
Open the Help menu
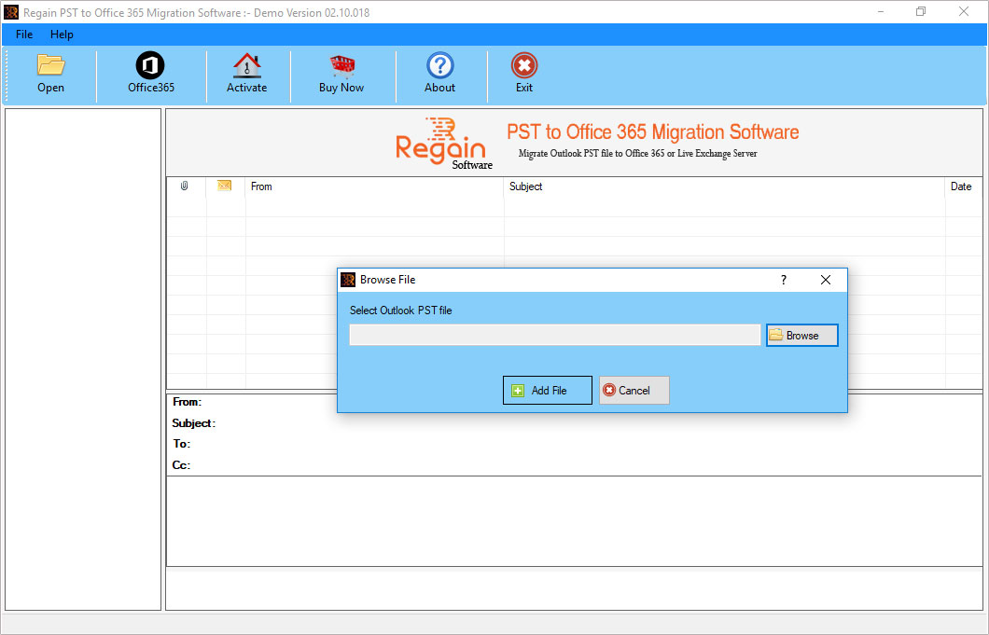pyautogui.click(x=62, y=35)
